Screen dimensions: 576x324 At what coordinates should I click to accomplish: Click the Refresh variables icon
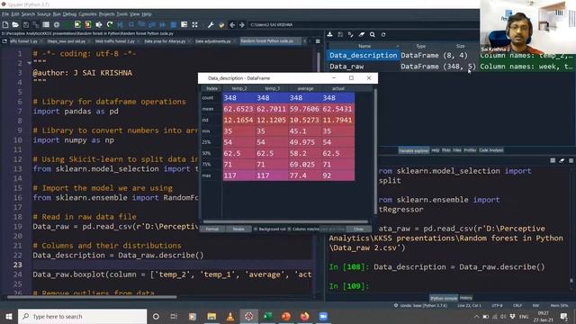tap(383, 34)
